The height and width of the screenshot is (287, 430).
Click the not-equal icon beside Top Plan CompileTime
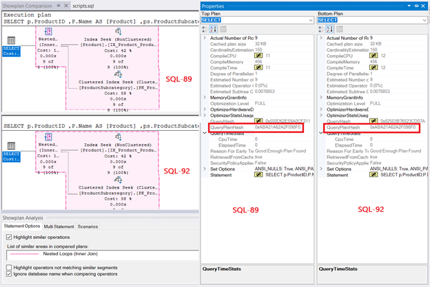[258, 67]
